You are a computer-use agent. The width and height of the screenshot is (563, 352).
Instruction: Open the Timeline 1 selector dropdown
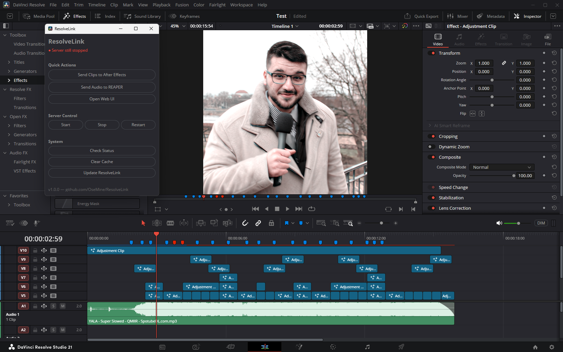tap(285, 26)
